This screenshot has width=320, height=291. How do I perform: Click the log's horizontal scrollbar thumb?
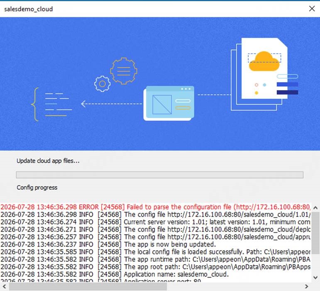tap(88, 286)
